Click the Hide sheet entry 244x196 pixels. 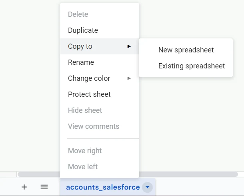(x=100, y=110)
